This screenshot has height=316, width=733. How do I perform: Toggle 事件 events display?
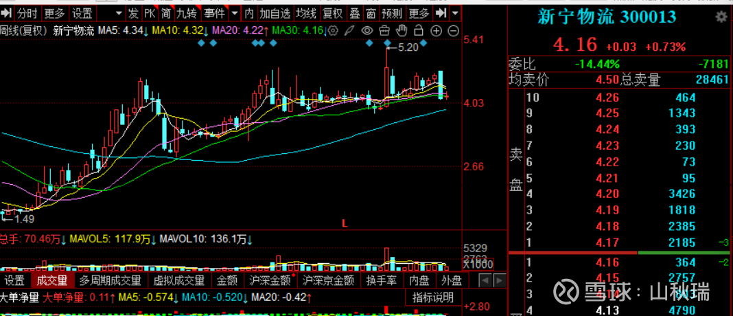coord(213,12)
